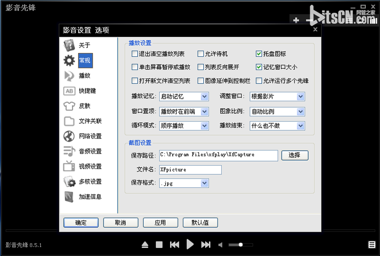The image size is (380, 256).
Task: Click the eject/open file button in player
Action: (x=145, y=245)
